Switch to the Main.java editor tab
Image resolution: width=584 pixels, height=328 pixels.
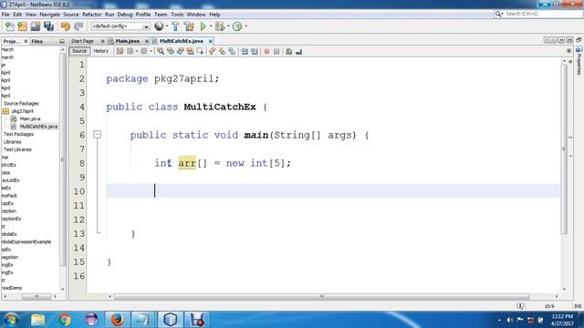(x=128, y=41)
